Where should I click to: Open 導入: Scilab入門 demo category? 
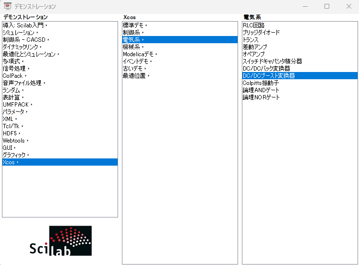(60, 25)
